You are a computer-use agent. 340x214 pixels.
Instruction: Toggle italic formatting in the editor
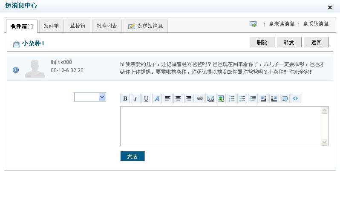click(136, 99)
